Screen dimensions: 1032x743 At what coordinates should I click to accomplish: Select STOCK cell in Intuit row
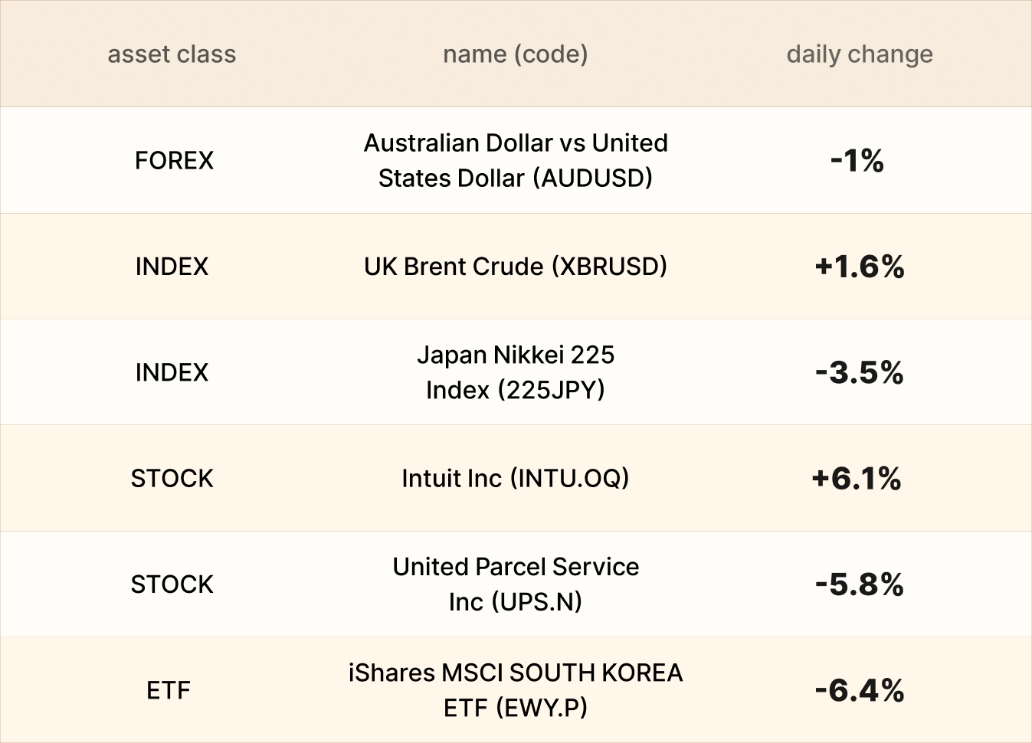[172, 478]
